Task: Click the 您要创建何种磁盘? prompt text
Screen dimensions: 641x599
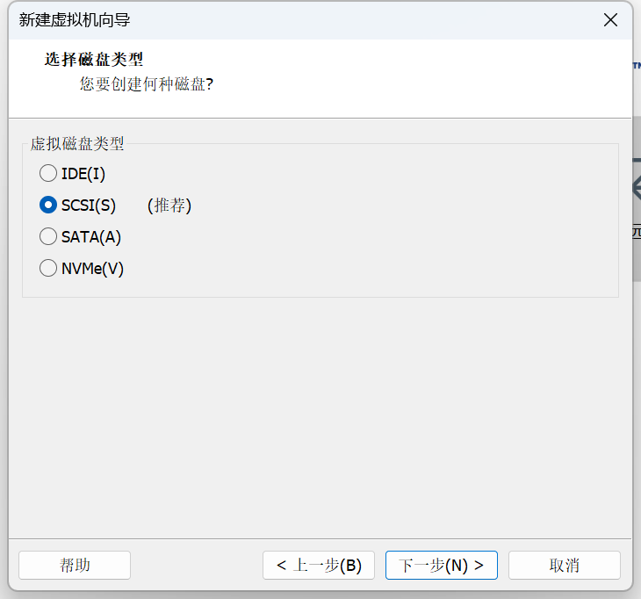Action: 147,84
